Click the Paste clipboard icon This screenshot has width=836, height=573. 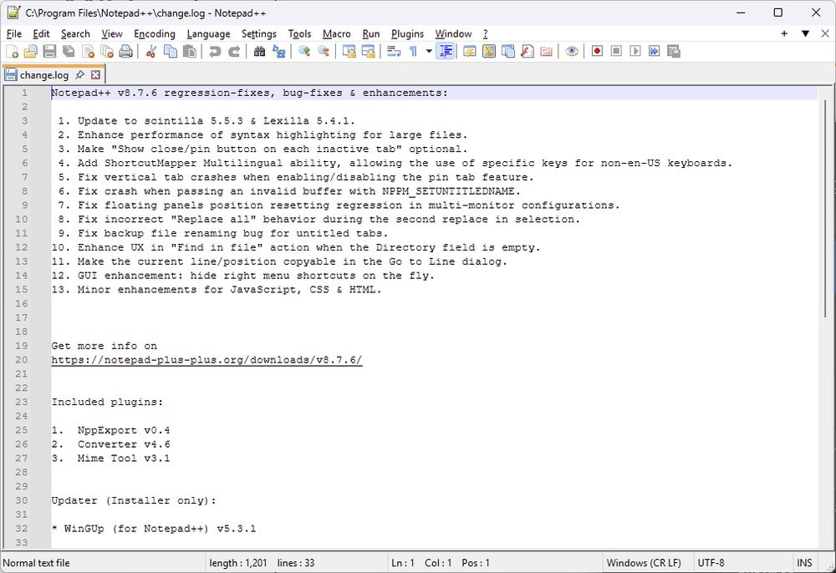tap(189, 51)
